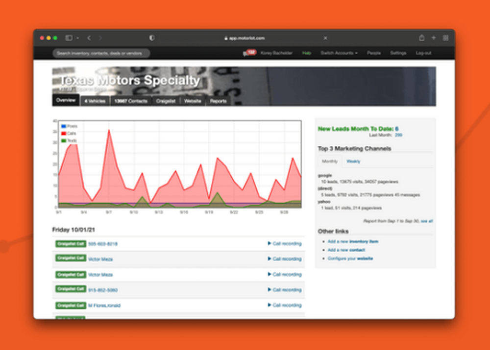Screen dimensions: 490x350
Task: Click the new leads count 6
Action: point(396,129)
